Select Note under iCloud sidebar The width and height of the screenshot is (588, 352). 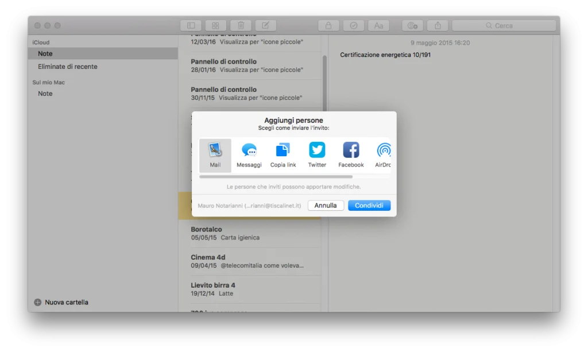pyautogui.click(x=45, y=53)
